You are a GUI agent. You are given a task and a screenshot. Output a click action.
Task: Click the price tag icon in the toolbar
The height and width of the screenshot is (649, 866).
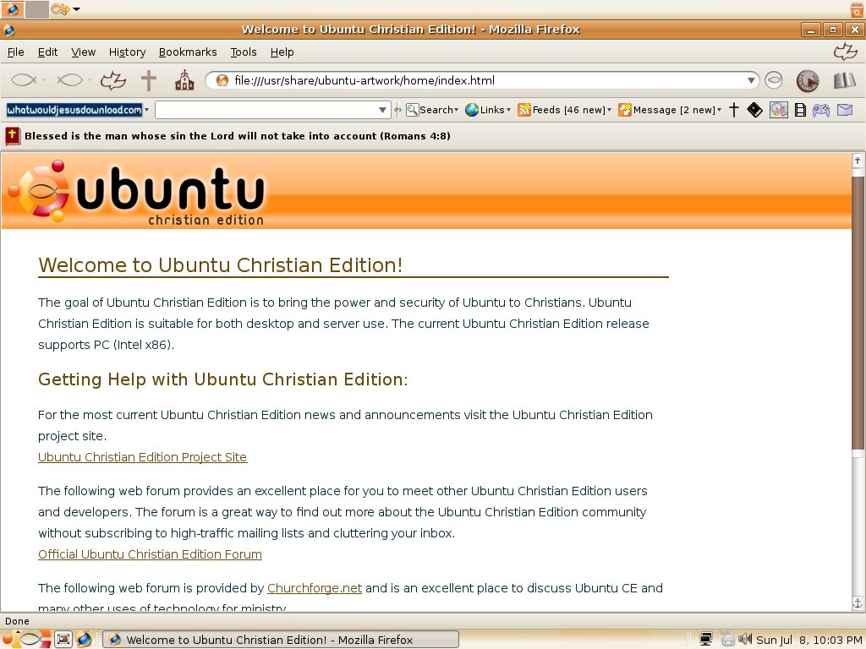coord(754,110)
